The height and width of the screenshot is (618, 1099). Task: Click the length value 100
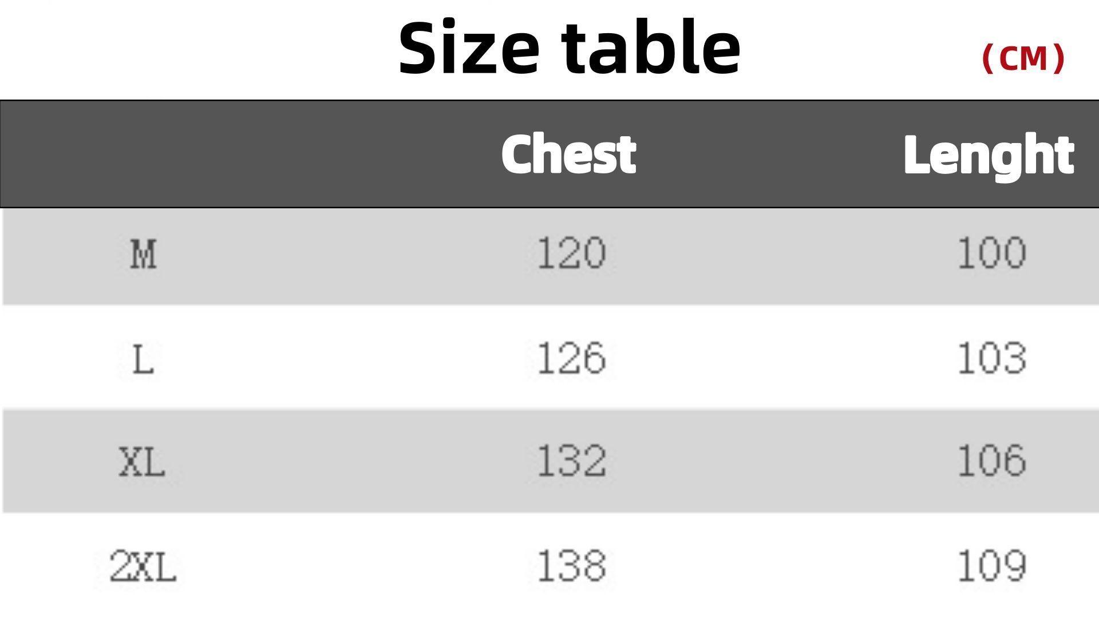click(x=992, y=253)
